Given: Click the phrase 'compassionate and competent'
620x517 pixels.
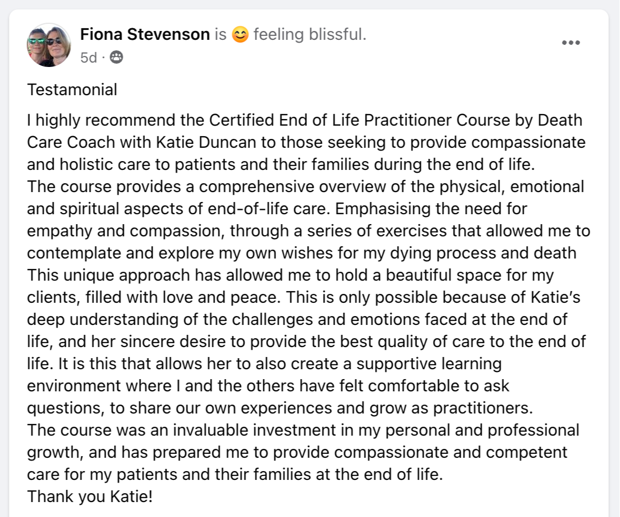Looking at the screenshot, I should pyautogui.click(x=451, y=452).
